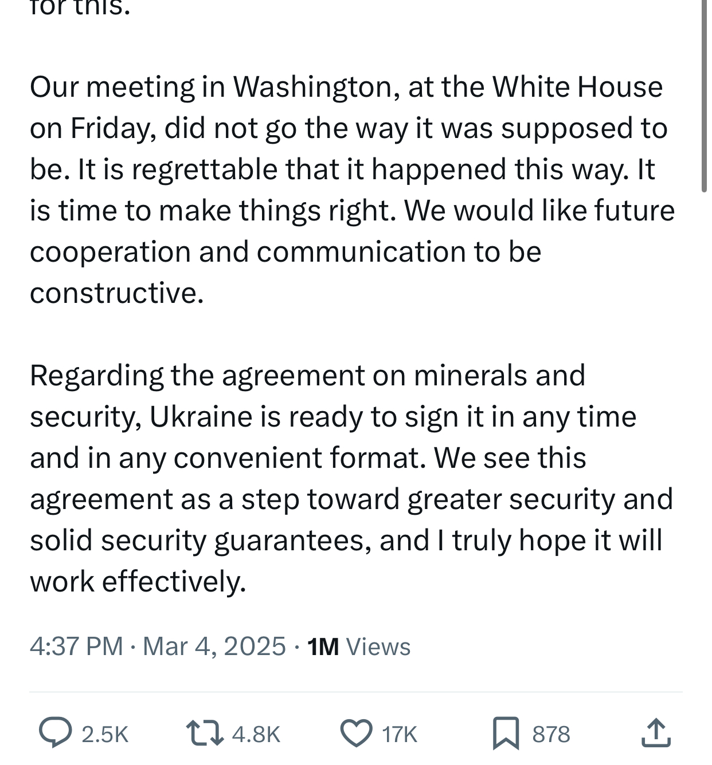The height and width of the screenshot is (765, 712).
Task: Open the share menu via the upload arrow icon
Action: coord(656,734)
